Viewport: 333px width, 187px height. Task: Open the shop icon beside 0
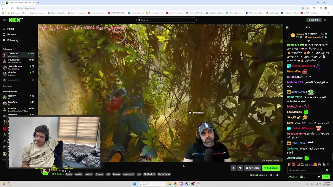tap(301, 177)
